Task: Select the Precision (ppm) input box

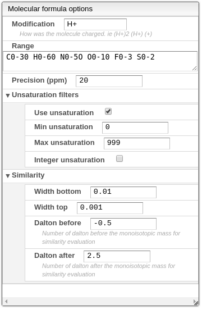Action: 109,81
